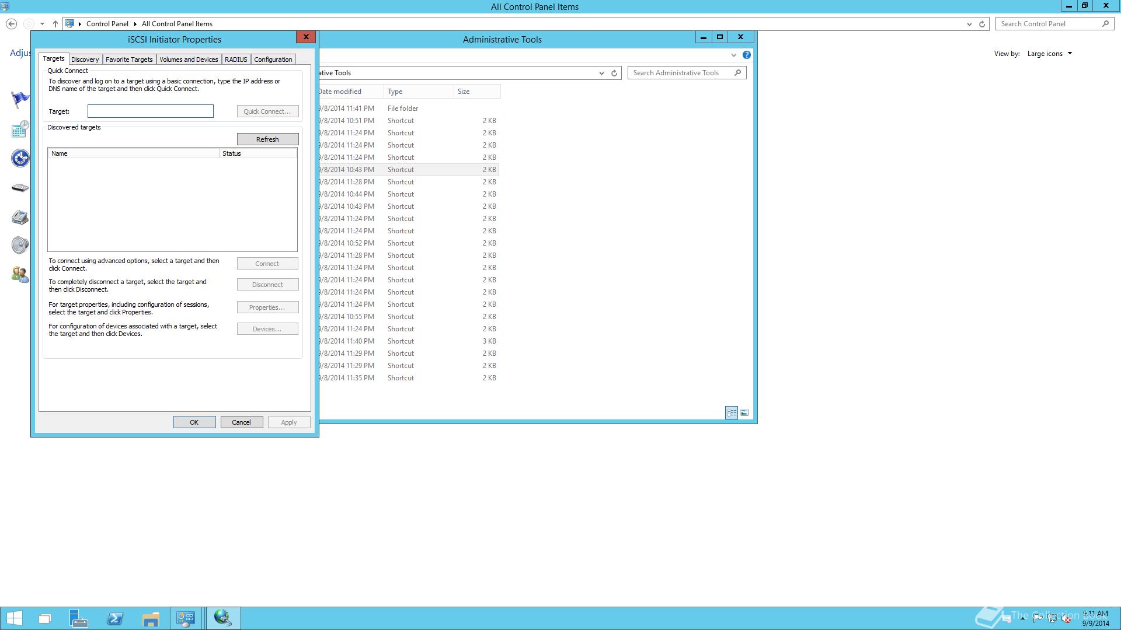Refresh the Administrative Tools address bar
Image resolution: width=1121 pixels, height=630 pixels.
coord(614,73)
